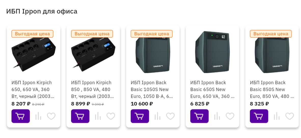Add Ippon Kirpich 850 to cart

[80, 116]
